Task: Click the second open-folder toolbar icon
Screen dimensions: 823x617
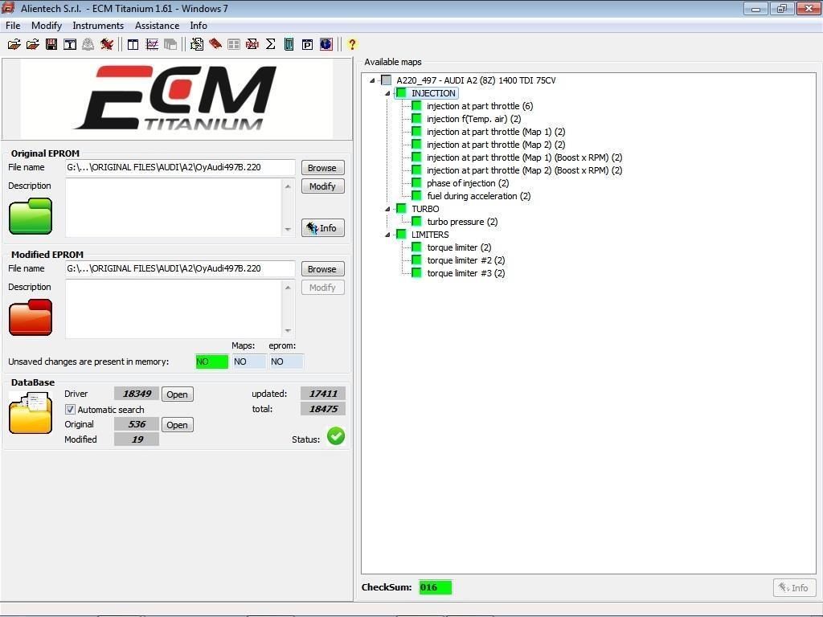Action: [x=32, y=45]
